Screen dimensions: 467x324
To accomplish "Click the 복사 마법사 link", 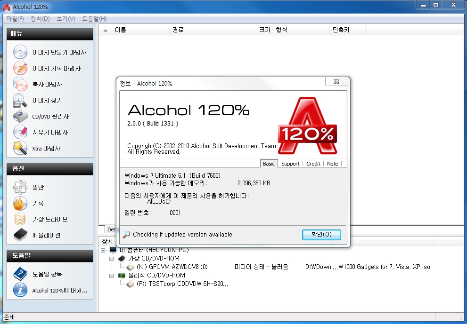I will 47,85.
